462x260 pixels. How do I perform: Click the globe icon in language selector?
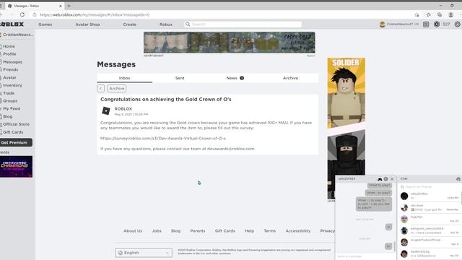(x=121, y=253)
